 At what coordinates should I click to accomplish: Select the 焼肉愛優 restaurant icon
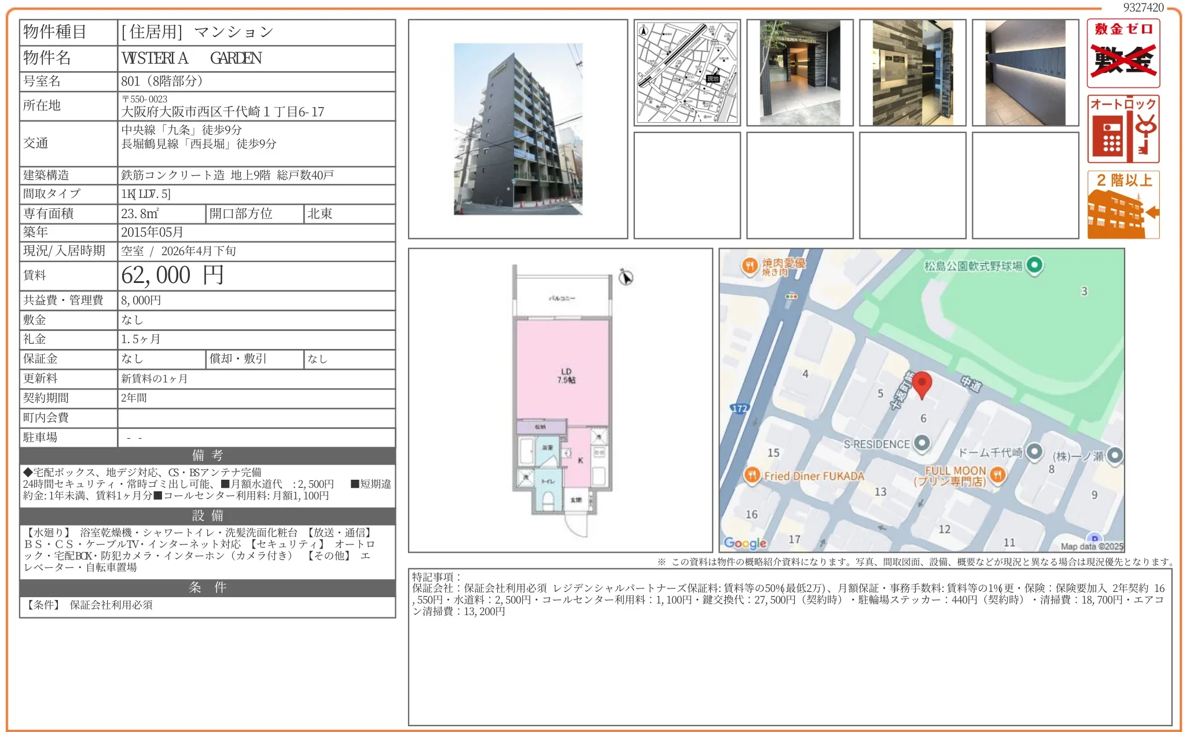pyautogui.click(x=751, y=266)
